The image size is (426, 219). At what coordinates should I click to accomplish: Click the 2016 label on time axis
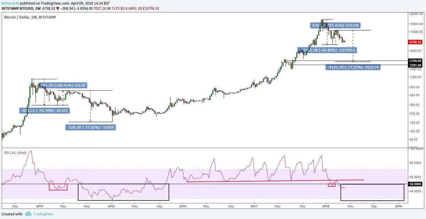182,206
